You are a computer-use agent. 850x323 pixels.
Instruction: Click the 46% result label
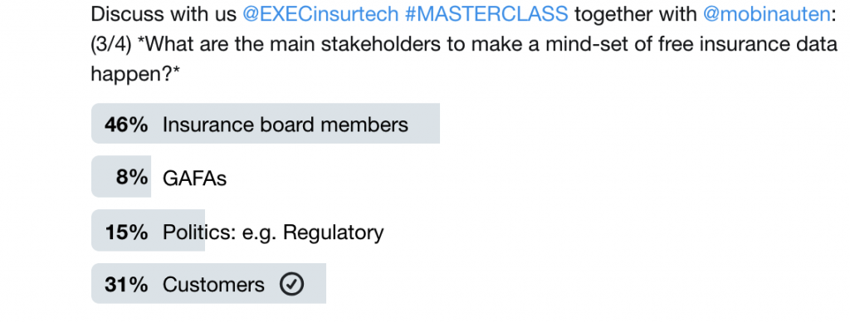[126, 125]
